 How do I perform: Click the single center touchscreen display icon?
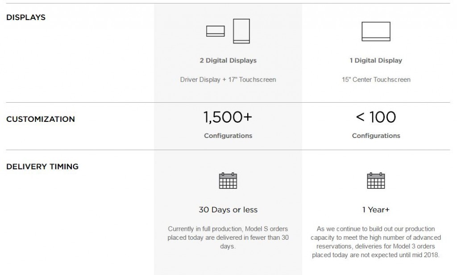[x=376, y=32]
